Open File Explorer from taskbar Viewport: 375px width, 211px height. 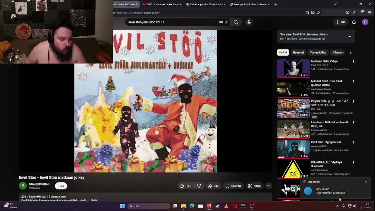pyautogui.click(x=183, y=206)
